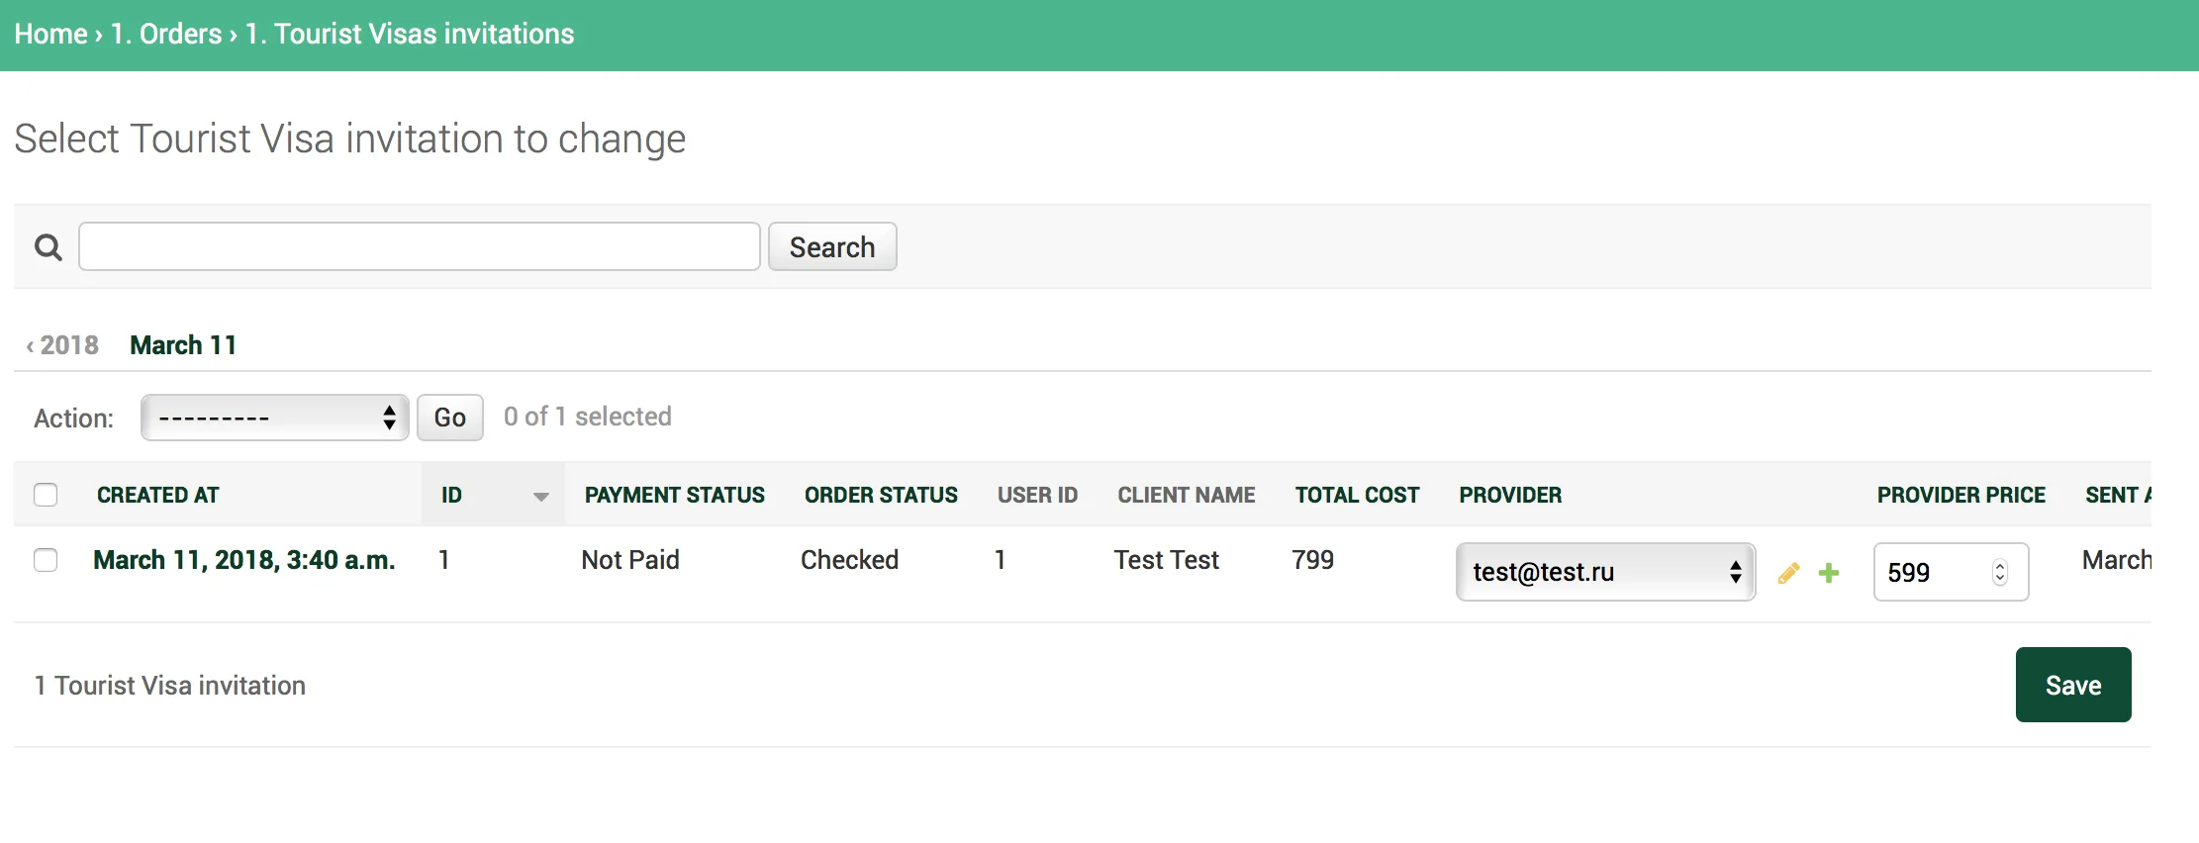Open the provider dropdown showing test@test.ru
The height and width of the screenshot is (843, 2199).
click(1605, 572)
